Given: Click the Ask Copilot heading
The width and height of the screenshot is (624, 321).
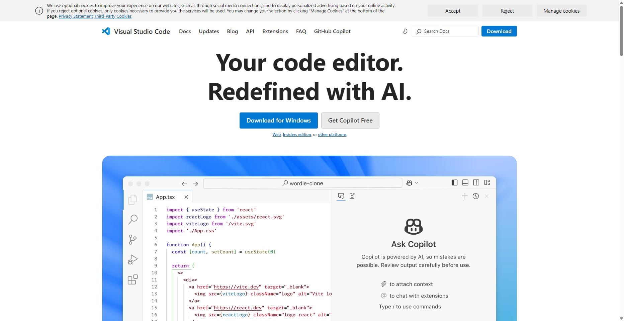Looking at the screenshot, I should (414, 244).
